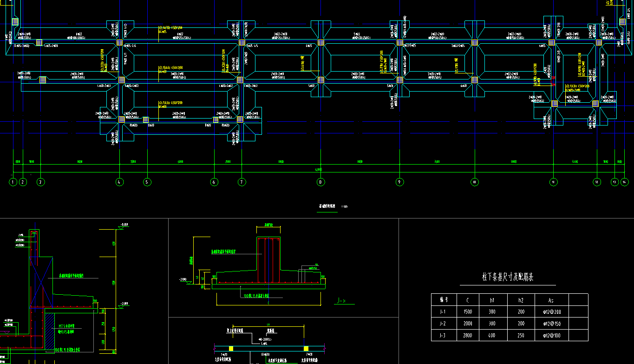
Task: Select the 编号 header cell in table
Action: click(444, 299)
